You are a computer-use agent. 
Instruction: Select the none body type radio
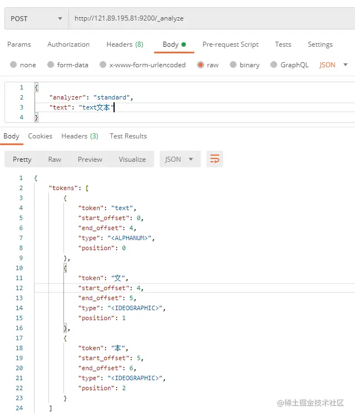13,64
